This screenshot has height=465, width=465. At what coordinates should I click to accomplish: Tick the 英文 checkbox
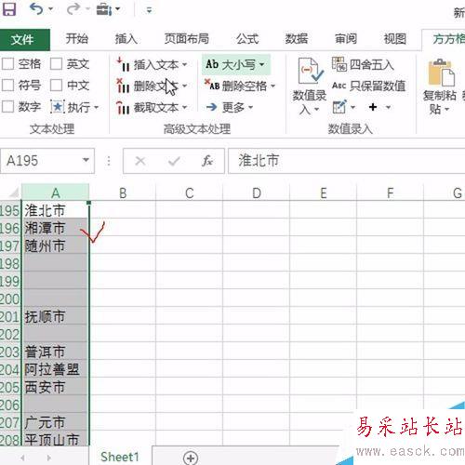[56, 64]
